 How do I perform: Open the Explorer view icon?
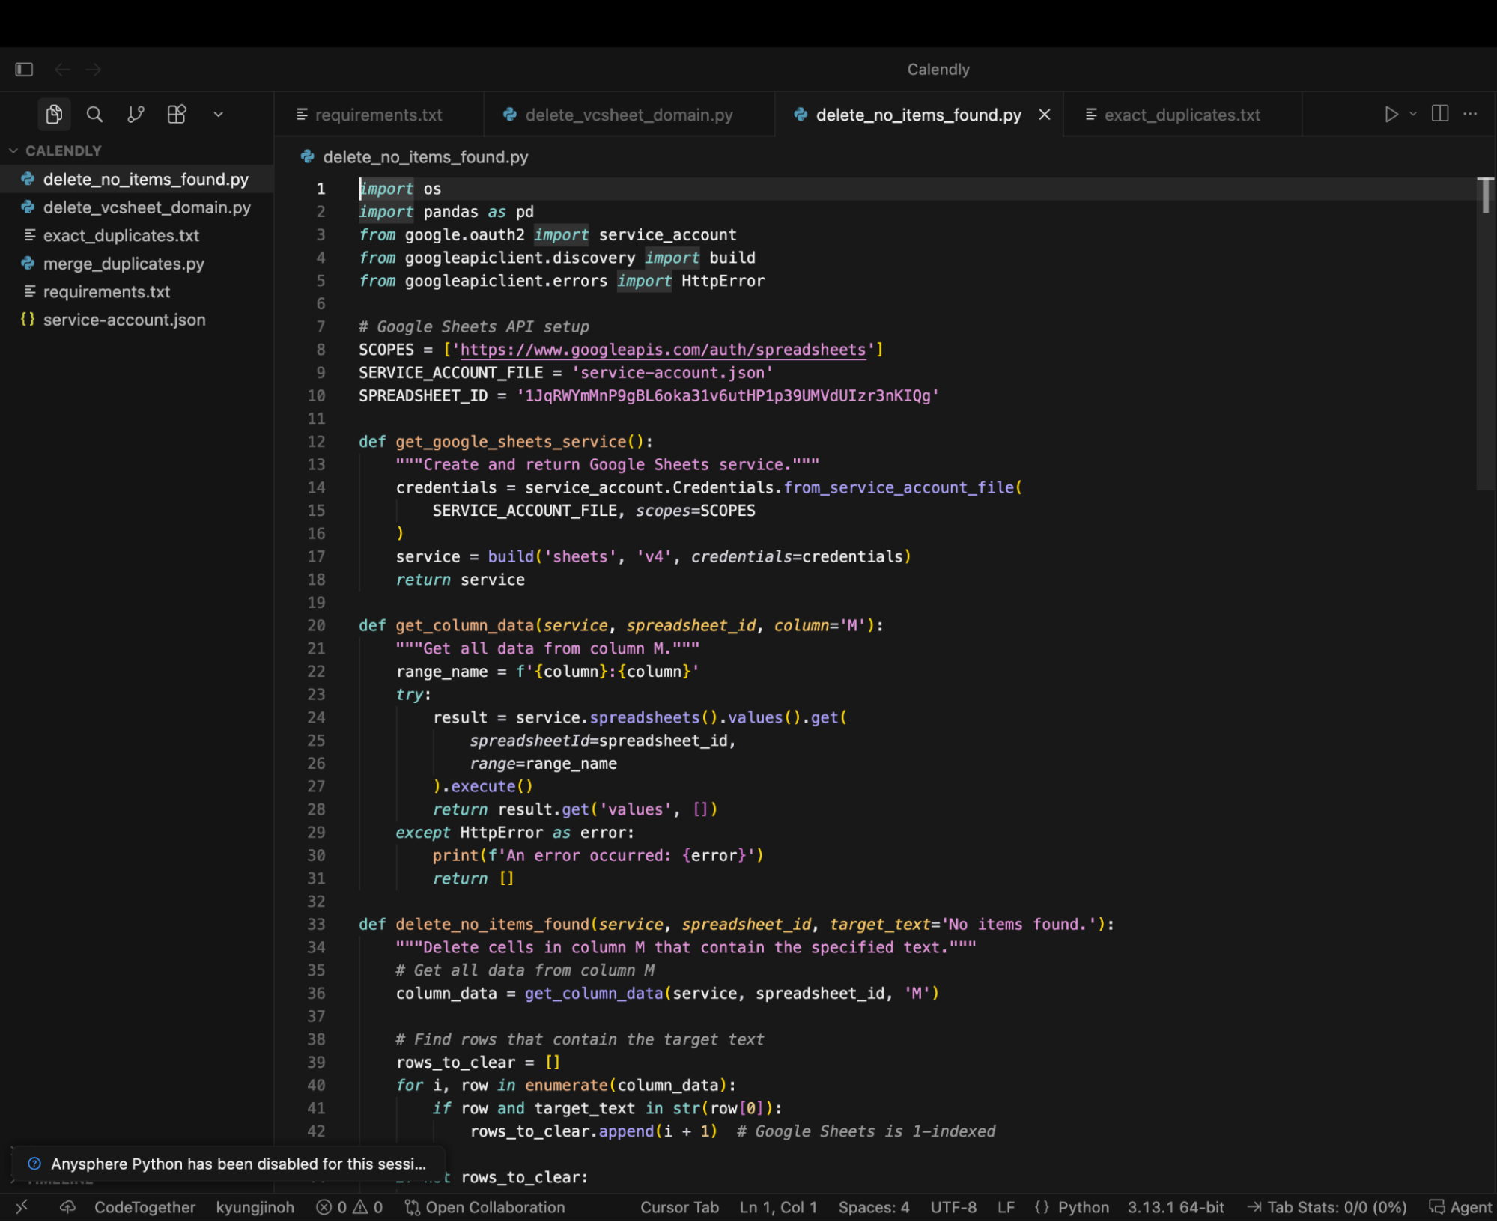coord(54,115)
